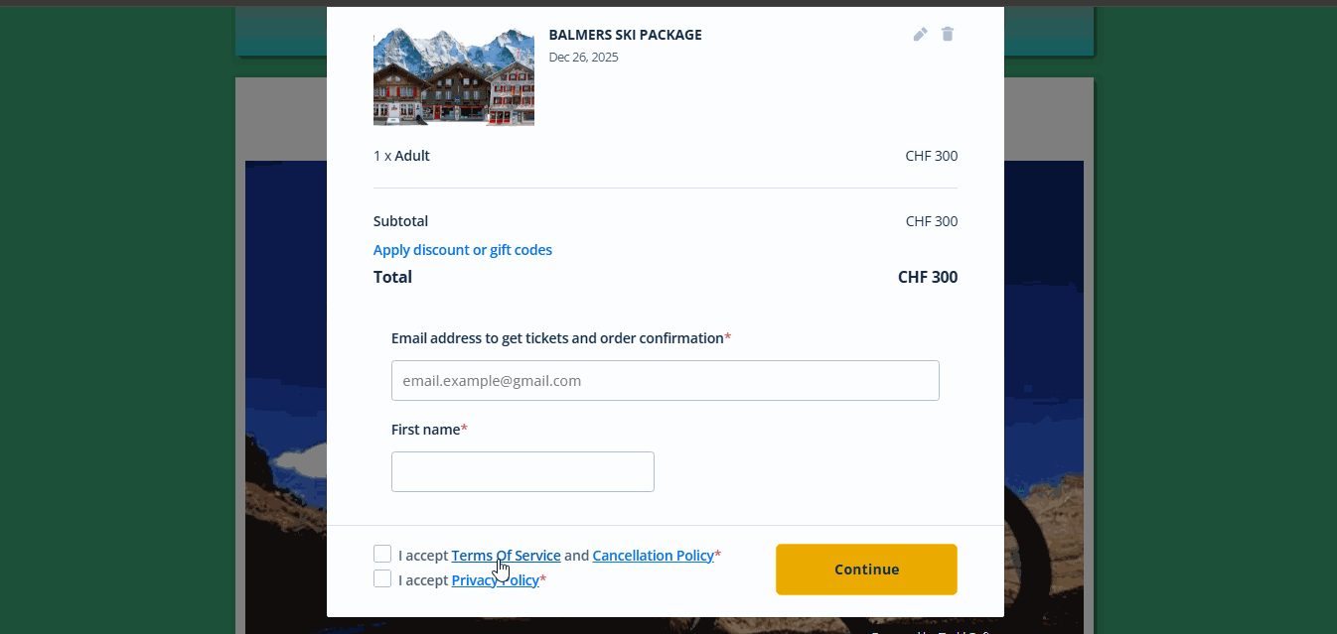The width and height of the screenshot is (1337, 634).
Task: Click the Dec 26, 2025 booking date
Action: tap(583, 58)
